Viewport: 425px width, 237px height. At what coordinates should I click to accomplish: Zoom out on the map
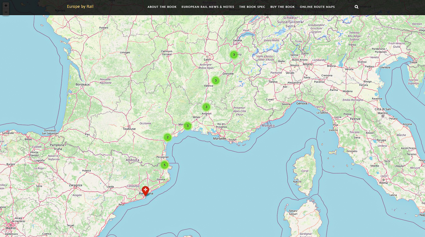[x=6, y=12]
